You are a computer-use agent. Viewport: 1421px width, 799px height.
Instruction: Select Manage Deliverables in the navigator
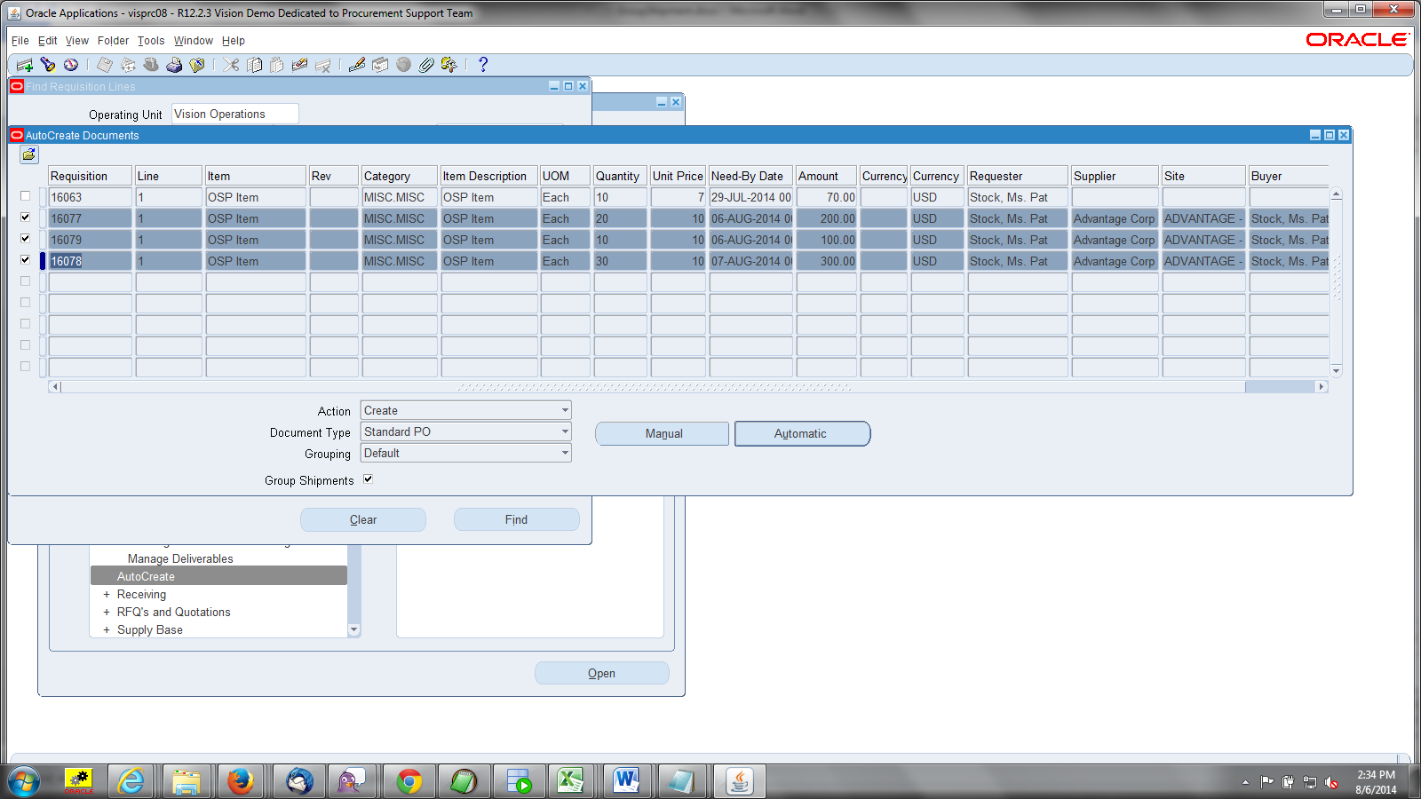[180, 558]
